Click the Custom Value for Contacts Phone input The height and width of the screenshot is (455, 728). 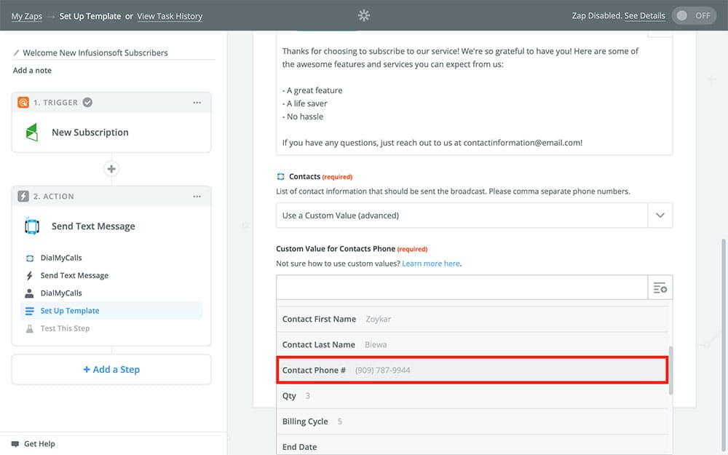tap(462, 288)
